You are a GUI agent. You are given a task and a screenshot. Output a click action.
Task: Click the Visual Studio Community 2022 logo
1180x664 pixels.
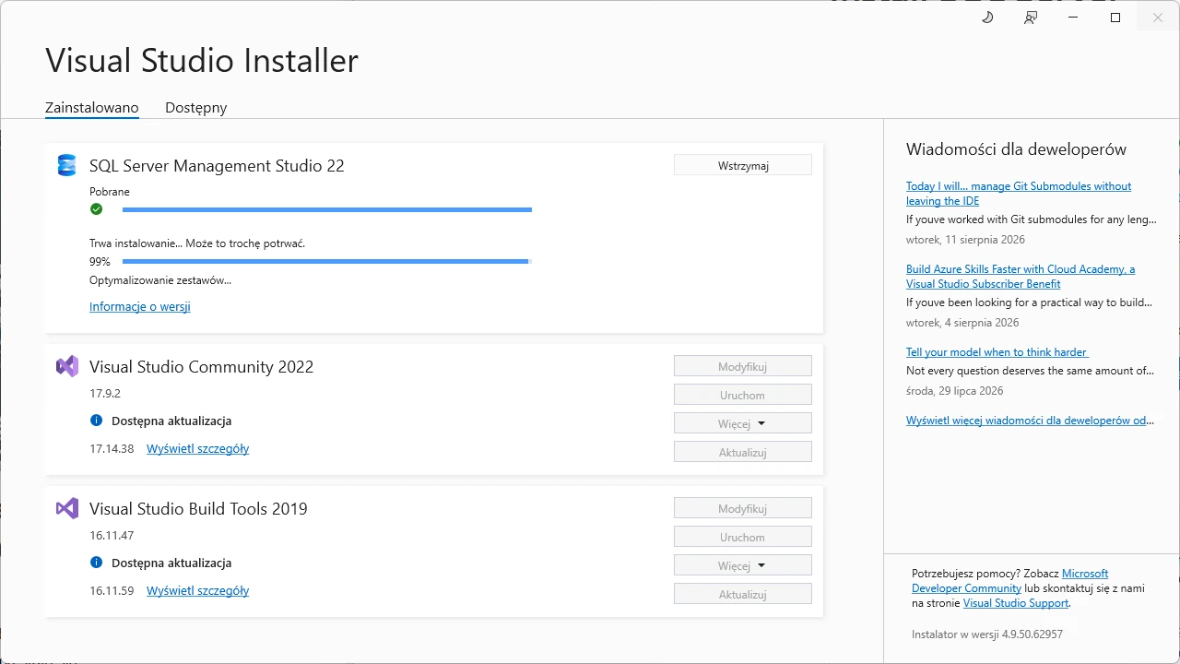66,366
